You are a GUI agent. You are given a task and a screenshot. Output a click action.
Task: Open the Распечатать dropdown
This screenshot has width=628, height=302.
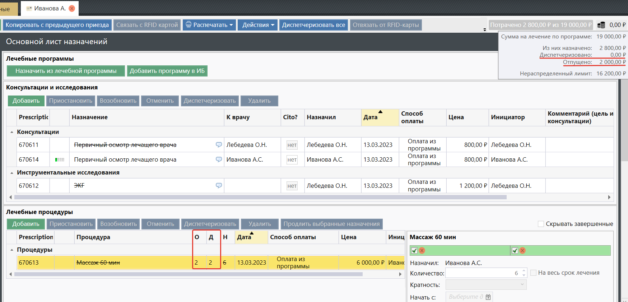tap(209, 25)
